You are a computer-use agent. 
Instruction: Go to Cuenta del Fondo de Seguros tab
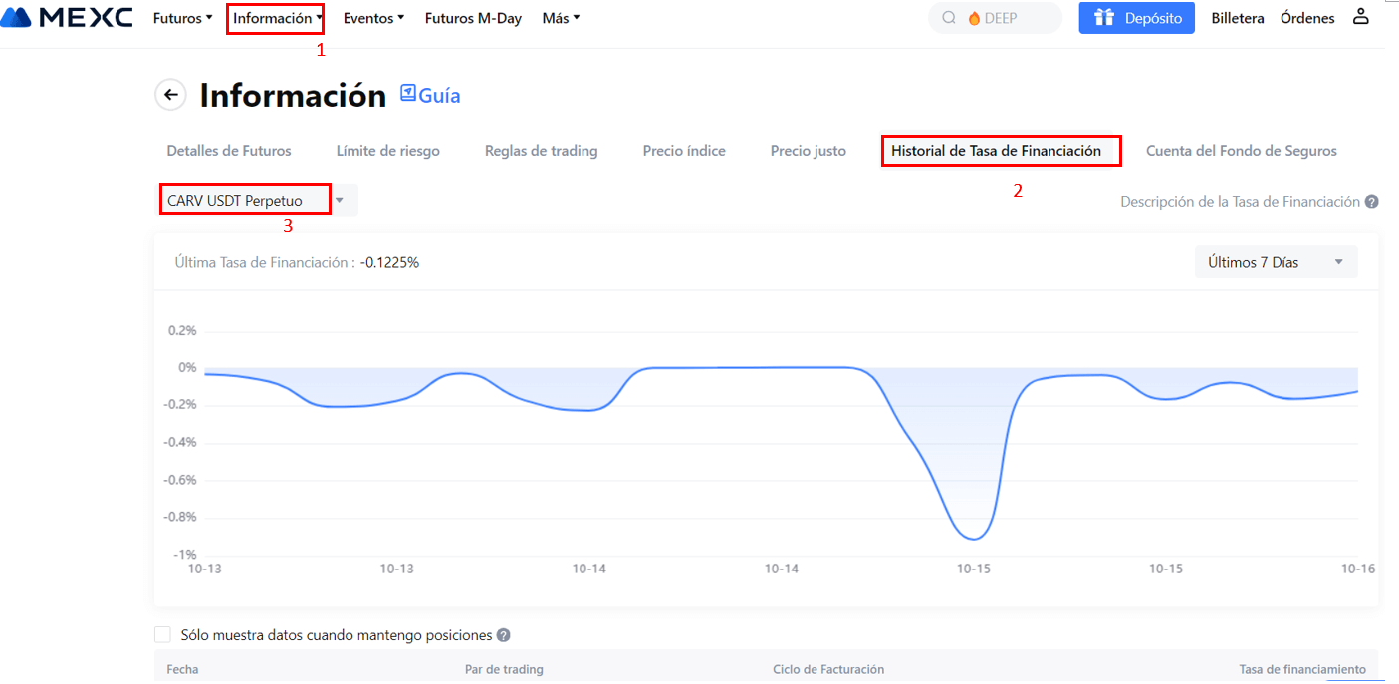click(x=1241, y=151)
